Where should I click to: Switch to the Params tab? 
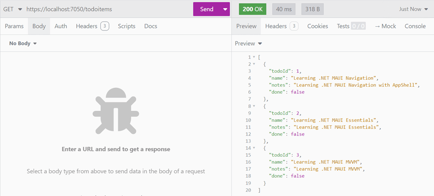pos(14,26)
